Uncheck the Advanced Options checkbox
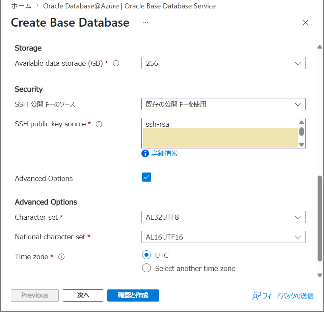324x312 pixels. pos(146,177)
